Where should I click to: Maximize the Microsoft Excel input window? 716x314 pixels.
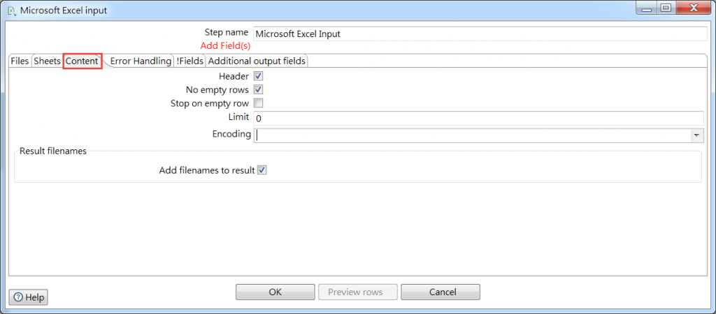[x=666, y=8]
